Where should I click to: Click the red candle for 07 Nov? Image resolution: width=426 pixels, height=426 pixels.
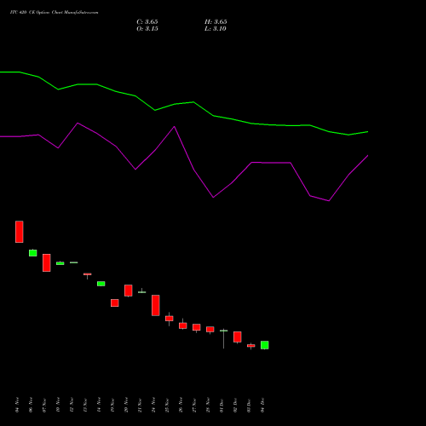click(x=47, y=262)
